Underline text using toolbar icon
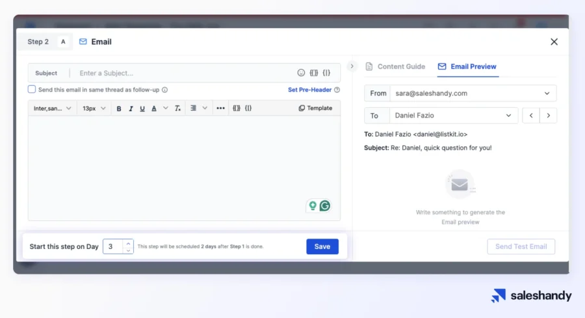Image resolution: width=585 pixels, height=318 pixels. (142, 109)
